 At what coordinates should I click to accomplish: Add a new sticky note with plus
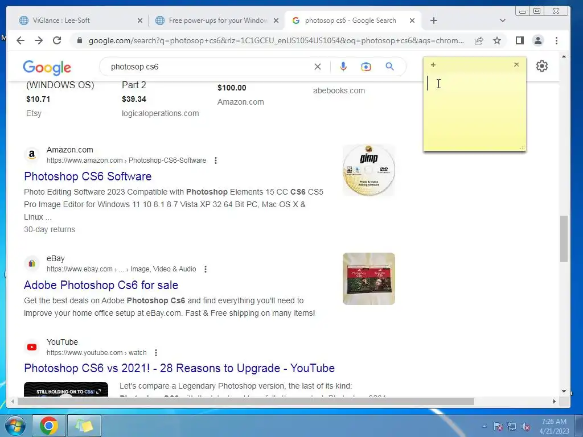433,65
